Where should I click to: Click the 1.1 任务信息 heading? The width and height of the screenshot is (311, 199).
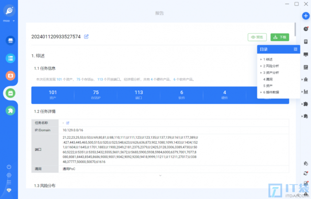(x=45, y=68)
